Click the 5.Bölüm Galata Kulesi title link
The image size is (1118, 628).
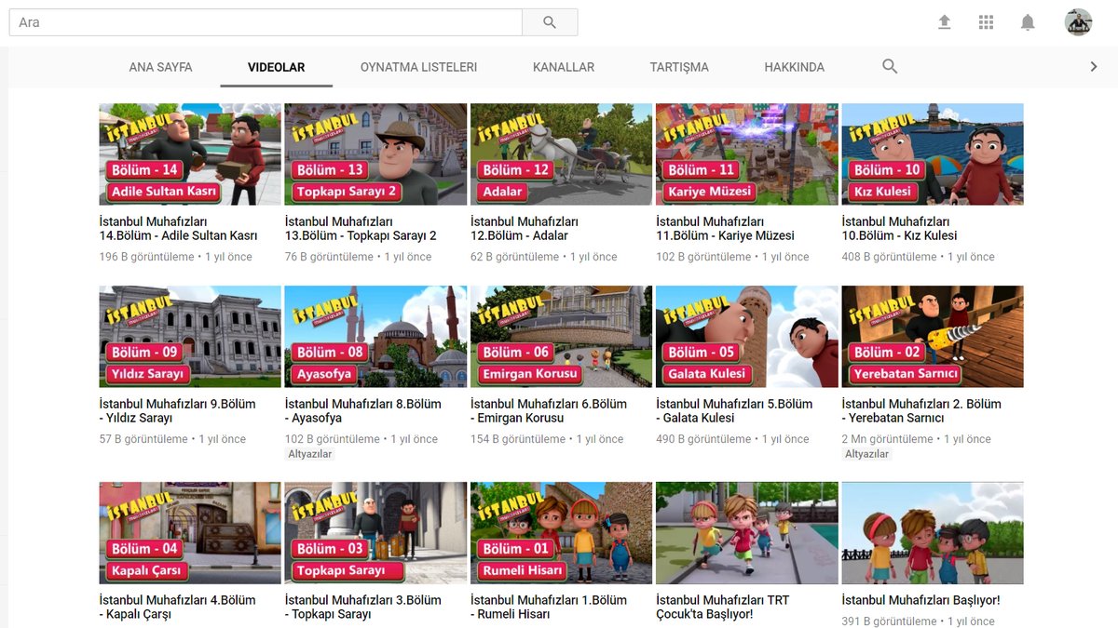tap(734, 411)
